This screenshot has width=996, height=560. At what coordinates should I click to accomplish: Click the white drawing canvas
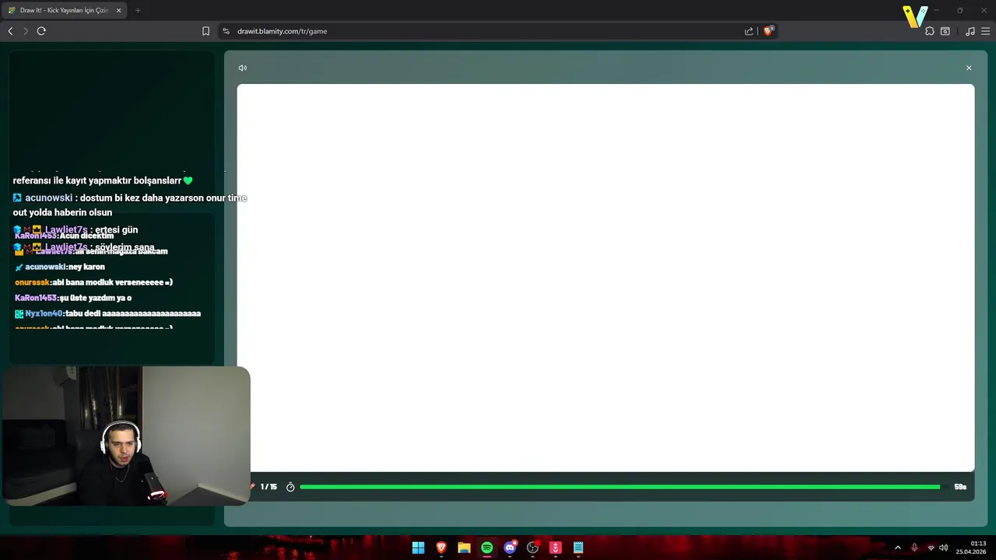tap(605, 278)
